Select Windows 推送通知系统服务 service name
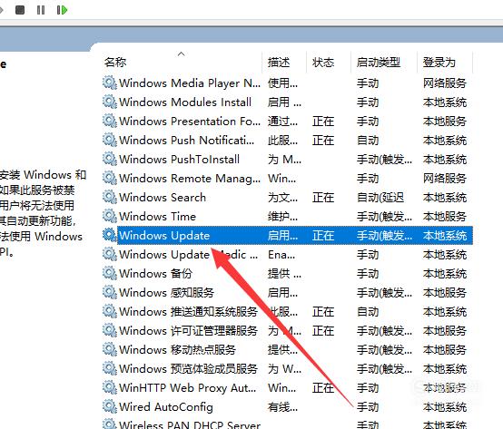The height and width of the screenshot is (429, 503). pos(188,312)
